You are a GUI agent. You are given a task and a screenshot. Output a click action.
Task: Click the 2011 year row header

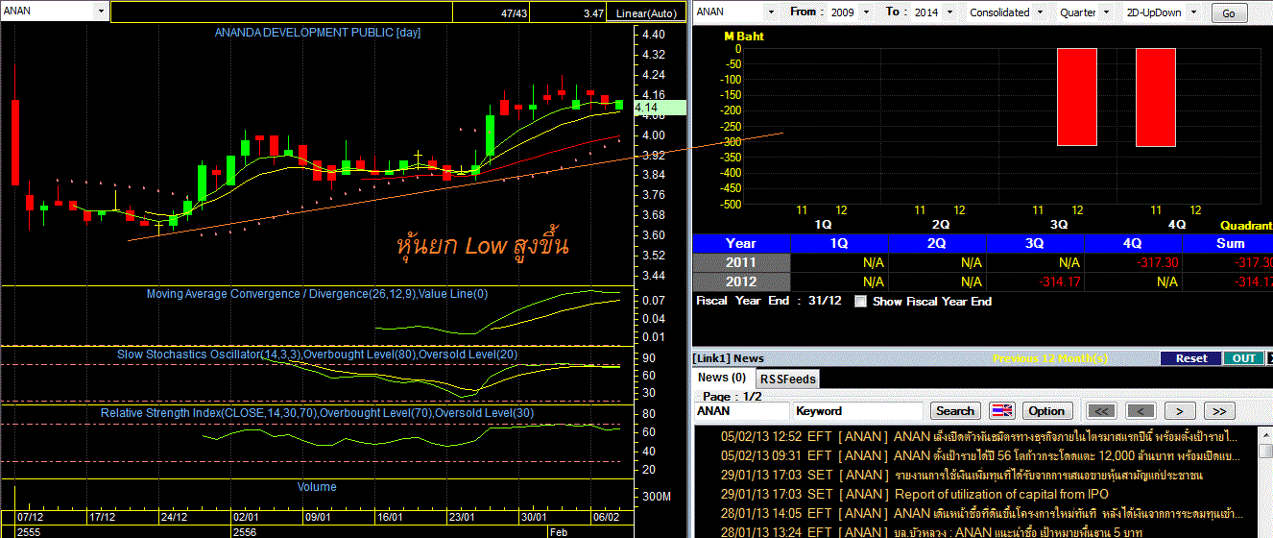(x=741, y=262)
